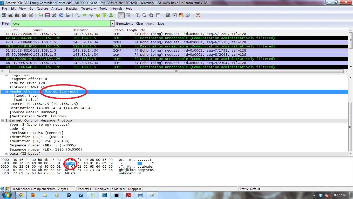Open preferences wrench icon
This screenshot has height=199, width=353.
pyautogui.click(x=188, y=15)
